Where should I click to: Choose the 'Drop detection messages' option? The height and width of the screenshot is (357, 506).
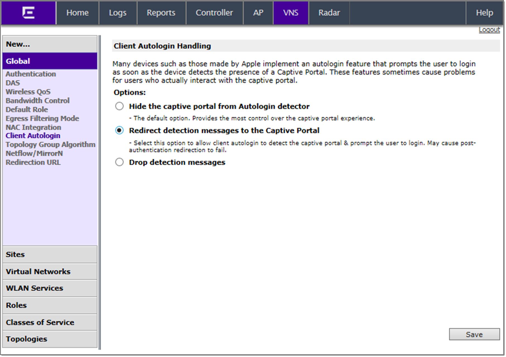pos(119,162)
